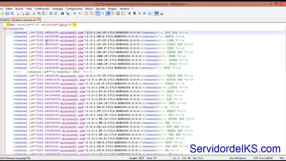Click the 'Col : 48' status bar entry
This screenshot has height=161, width=286.
pos(186,158)
